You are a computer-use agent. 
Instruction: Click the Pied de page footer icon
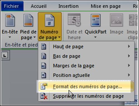28,20
